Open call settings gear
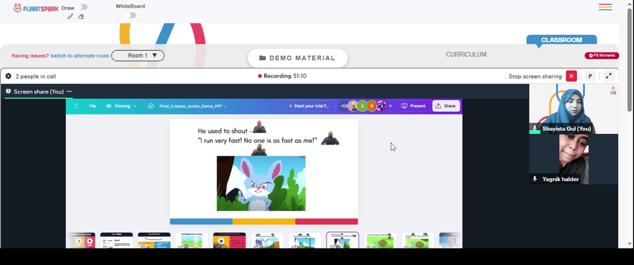The image size is (634, 265). 8,76
